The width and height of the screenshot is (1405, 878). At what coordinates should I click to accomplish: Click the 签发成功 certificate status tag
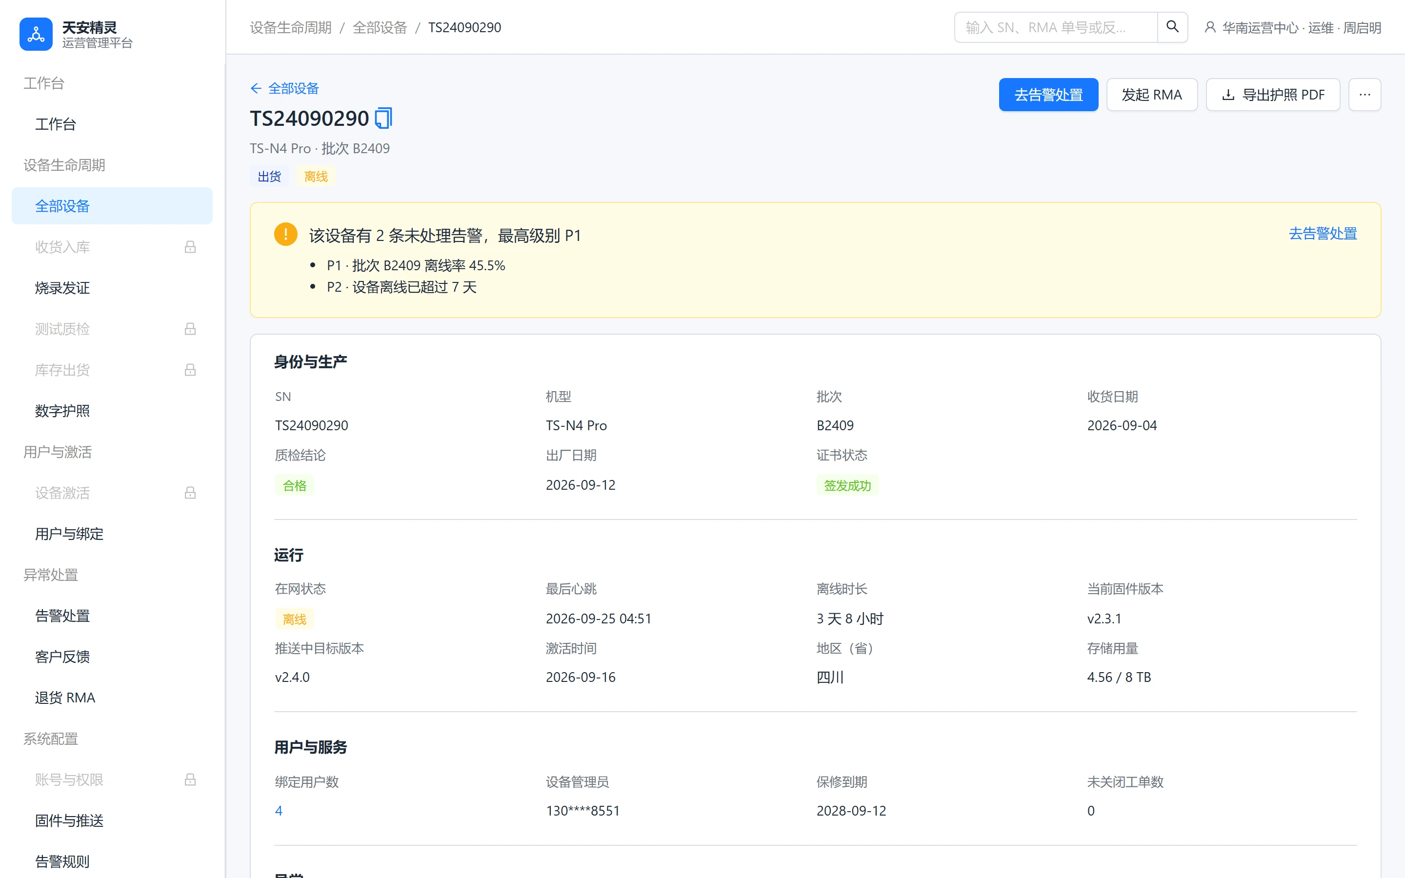[x=847, y=485]
